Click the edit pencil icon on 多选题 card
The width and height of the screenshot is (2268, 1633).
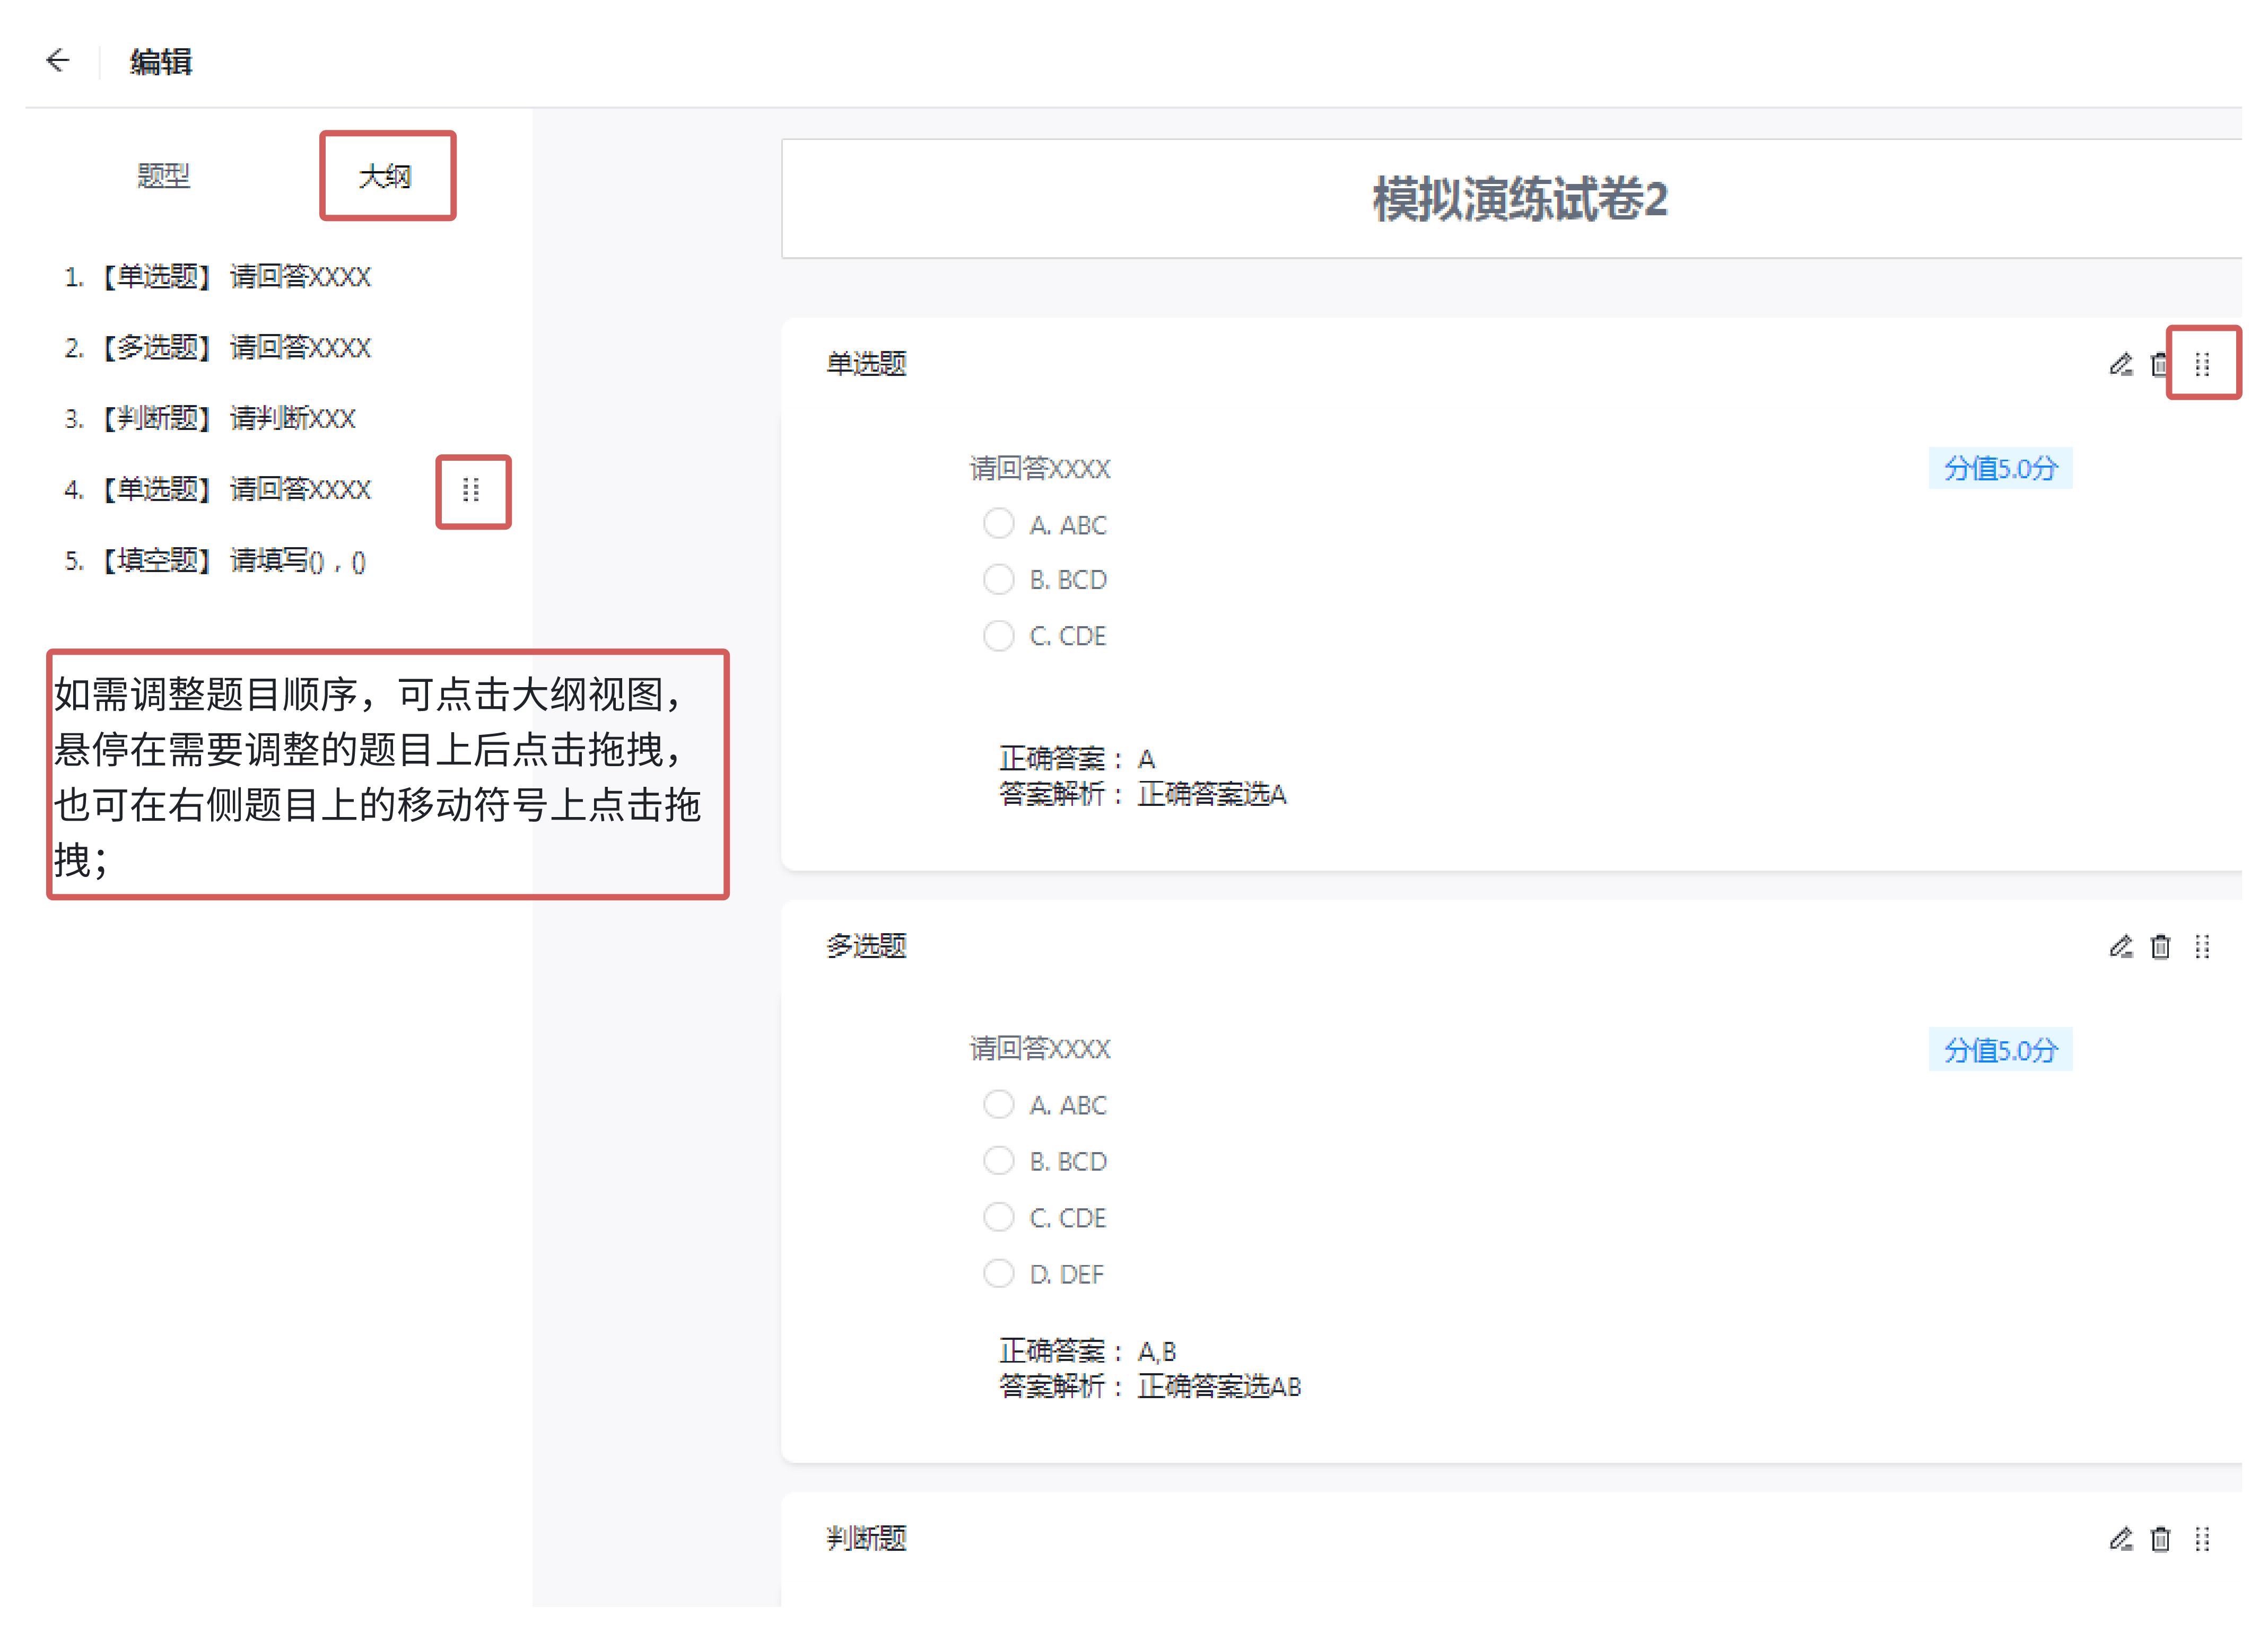tap(2120, 946)
